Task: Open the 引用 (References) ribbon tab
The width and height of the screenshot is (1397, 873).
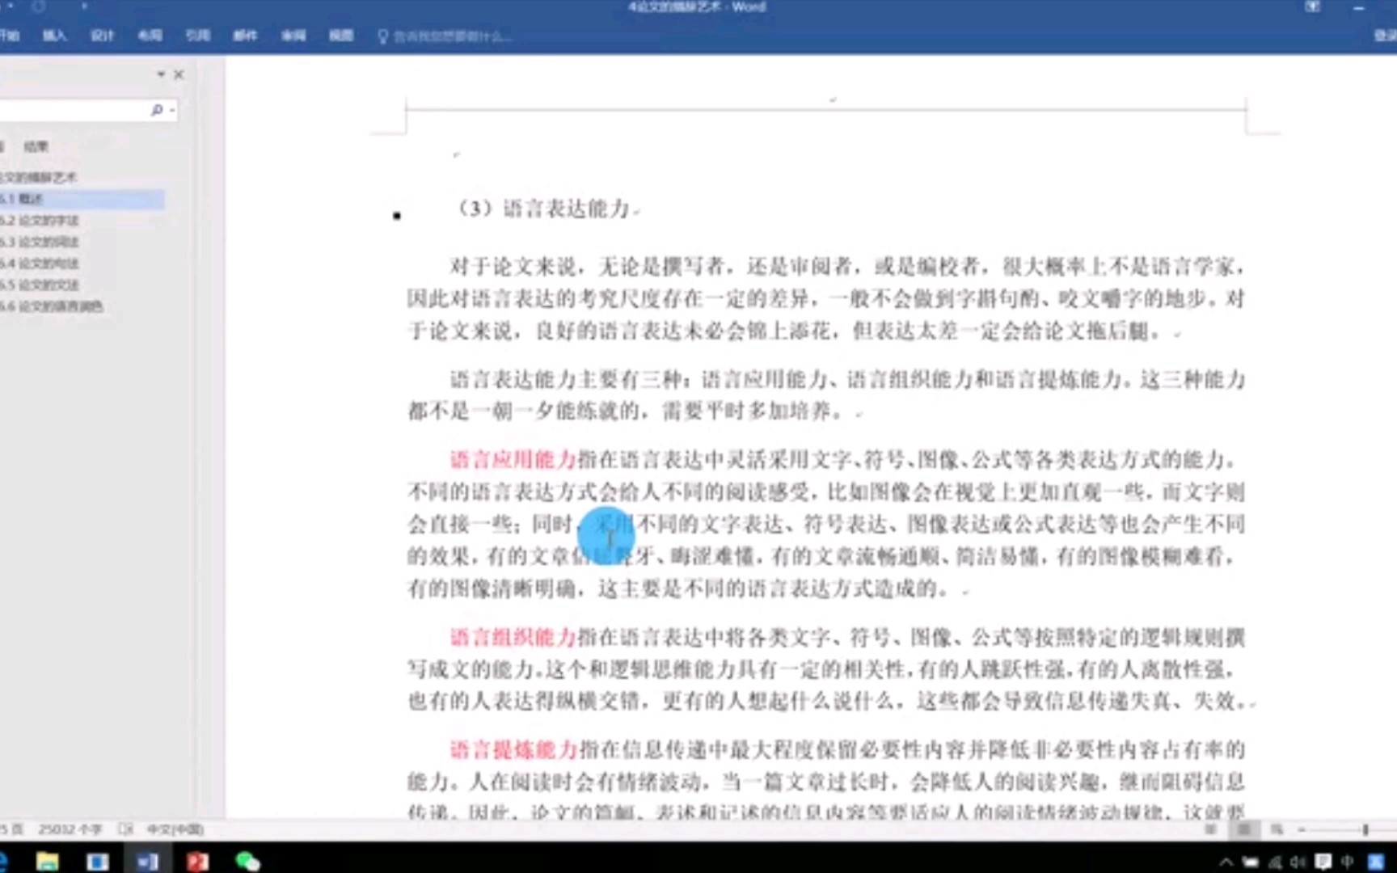Action: tap(197, 36)
